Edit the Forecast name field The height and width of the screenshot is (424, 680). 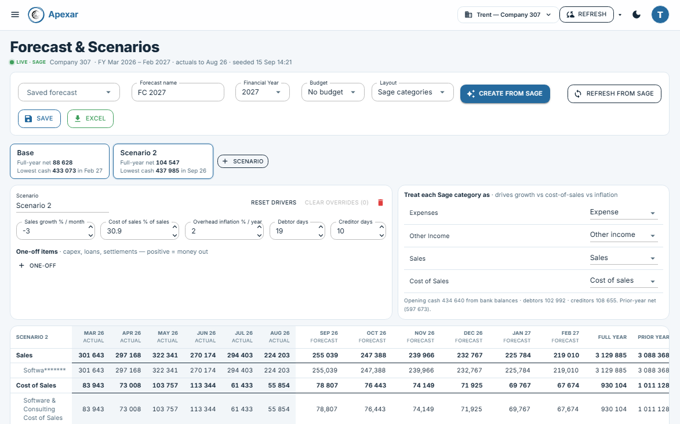[x=178, y=92]
